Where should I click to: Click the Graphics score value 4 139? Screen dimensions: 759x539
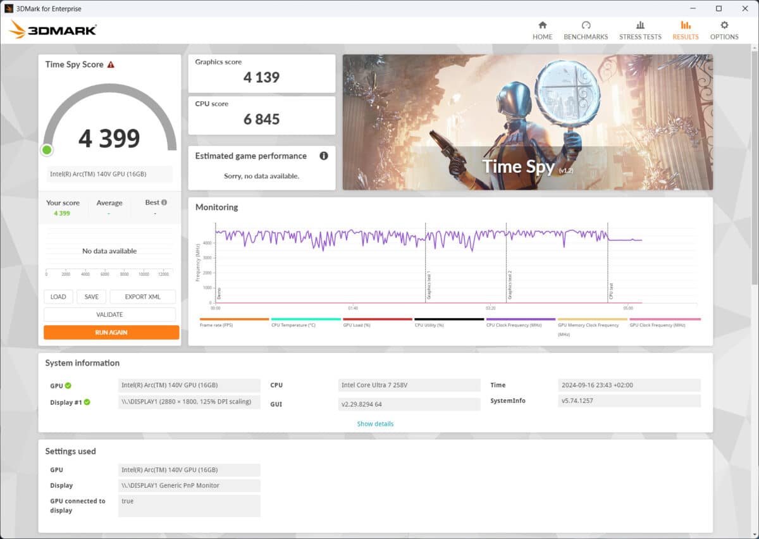(262, 77)
